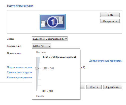
Task: Click the resolution slider track near top
Action: tap(37, 59)
